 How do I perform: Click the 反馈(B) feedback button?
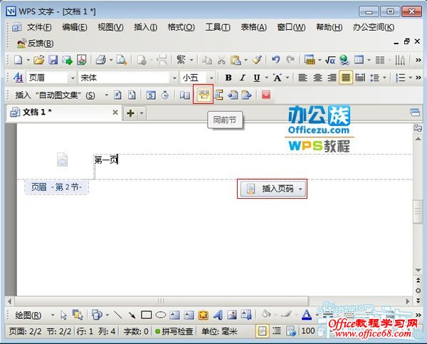[35, 43]
